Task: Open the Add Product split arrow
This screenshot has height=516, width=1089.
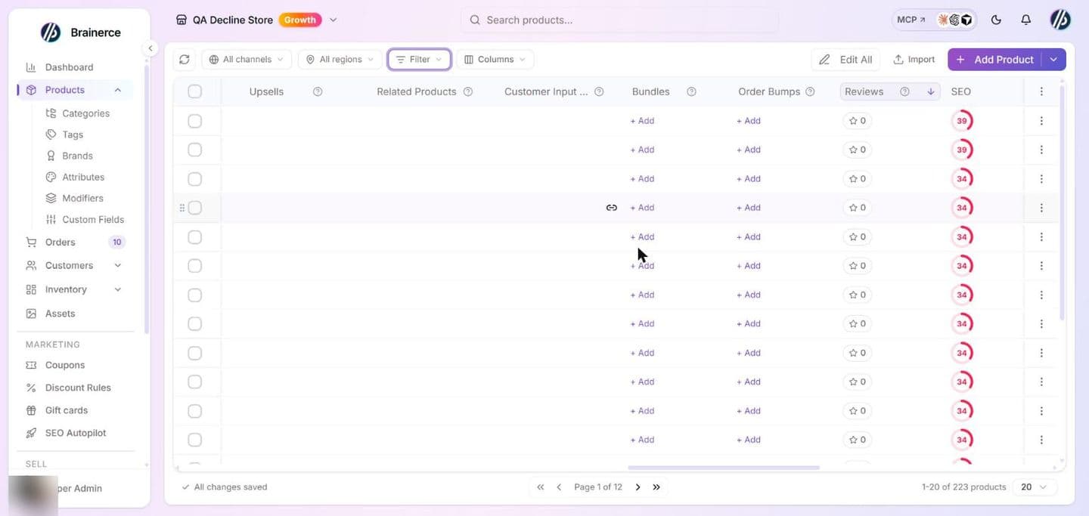Action: tap(1053, 60)
